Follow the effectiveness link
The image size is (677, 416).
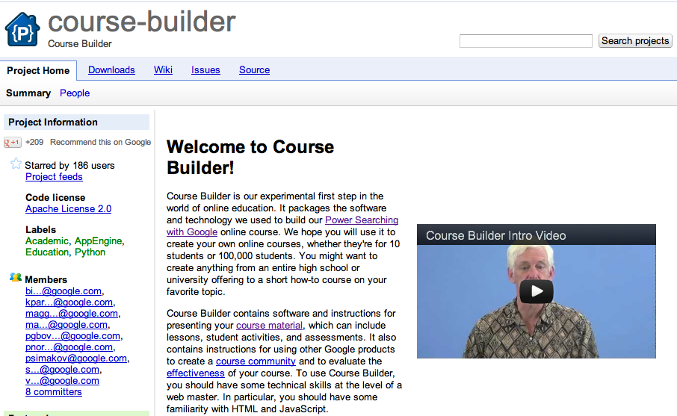(196, 373)
